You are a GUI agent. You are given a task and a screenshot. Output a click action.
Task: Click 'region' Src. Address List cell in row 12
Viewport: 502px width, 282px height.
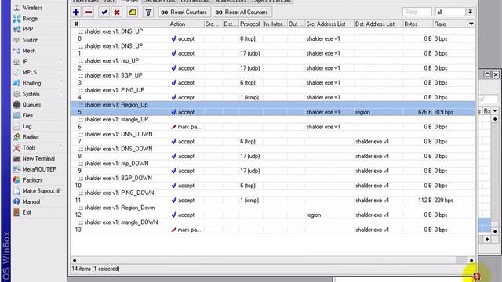314,215
